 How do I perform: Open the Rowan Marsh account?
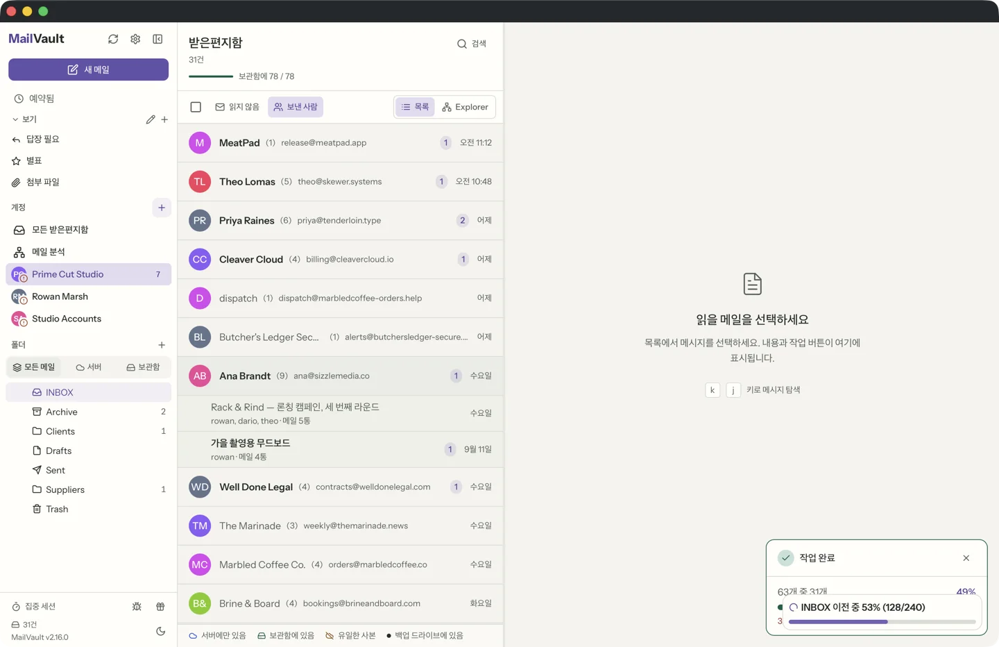tap(89, 296)
